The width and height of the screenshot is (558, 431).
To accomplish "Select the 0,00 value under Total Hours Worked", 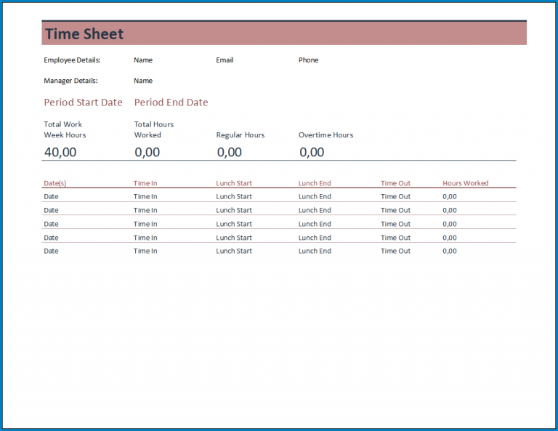I will click(x=147, y=153).
